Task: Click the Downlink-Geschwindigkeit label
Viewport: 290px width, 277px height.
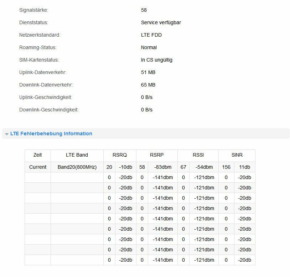Action: coord(49,110)
